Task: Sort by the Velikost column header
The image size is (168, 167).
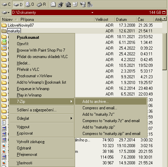Action: click(105, 20)
